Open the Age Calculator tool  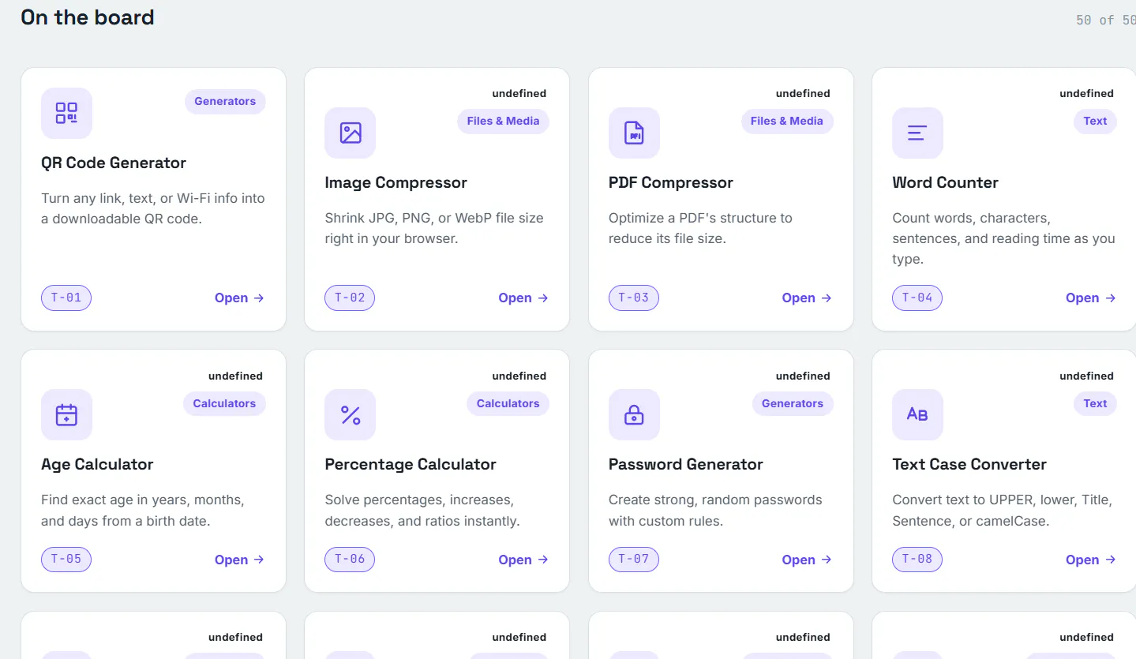[239, 560]
